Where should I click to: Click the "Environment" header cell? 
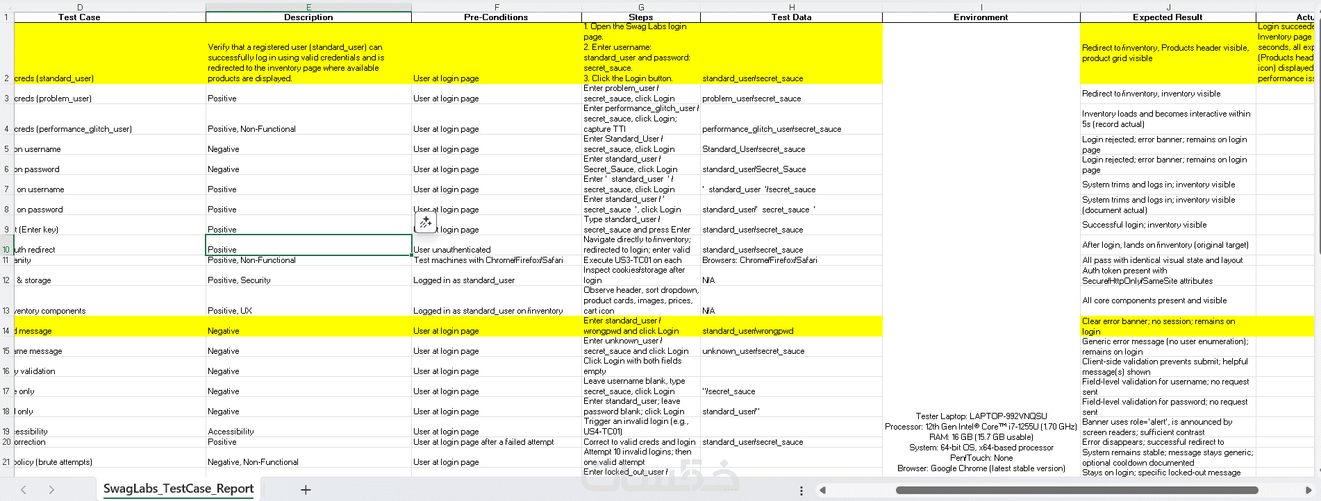[x=981, y=17]
